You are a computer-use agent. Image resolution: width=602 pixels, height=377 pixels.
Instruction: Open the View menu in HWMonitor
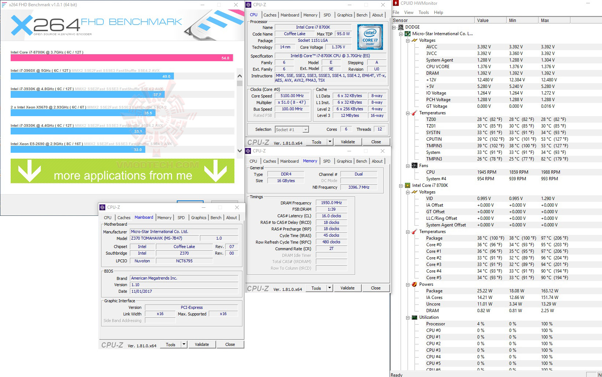pos(409,12)
